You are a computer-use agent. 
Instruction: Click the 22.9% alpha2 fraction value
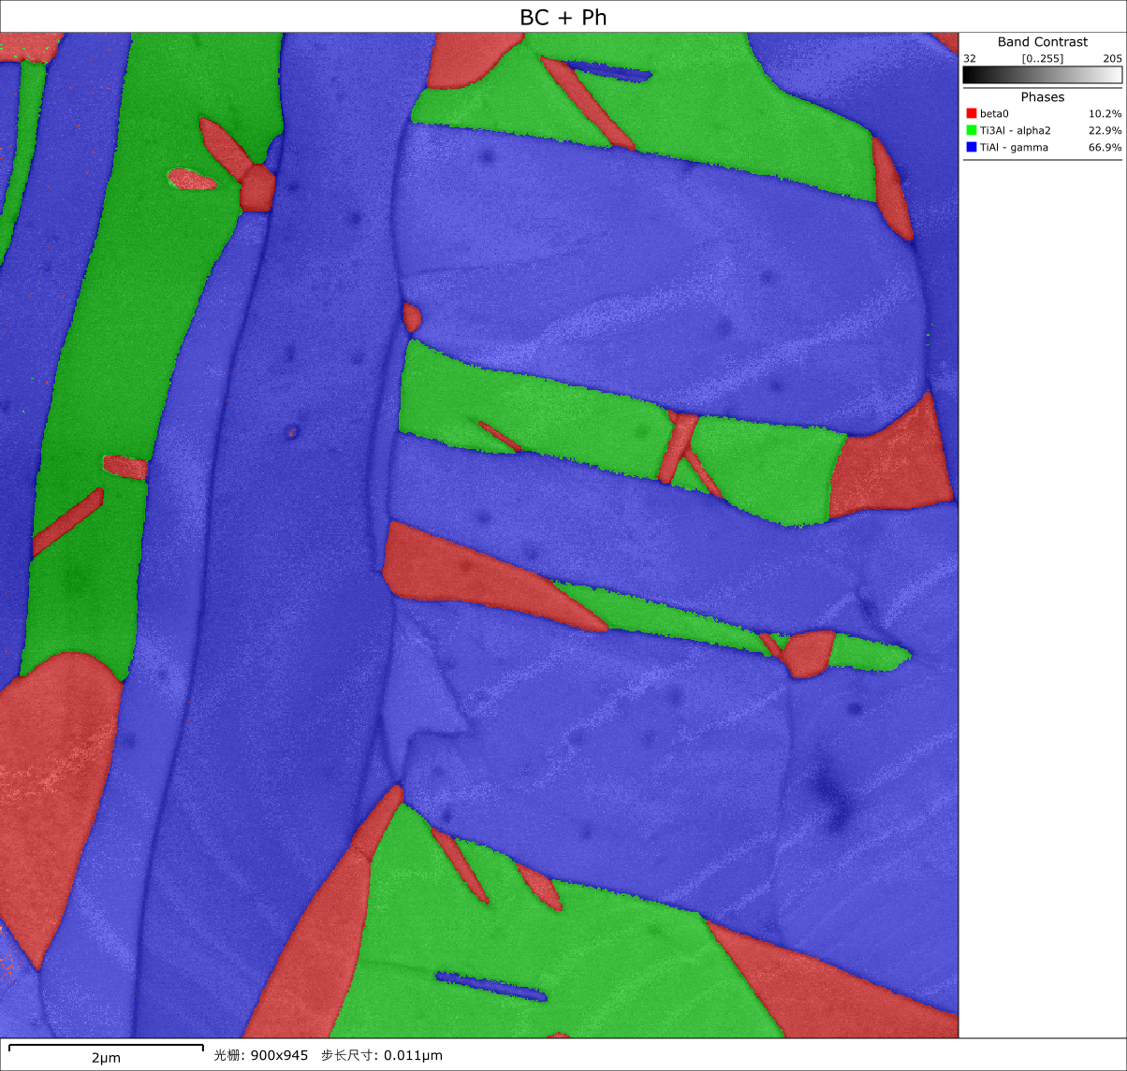[x=1105, y=131]
